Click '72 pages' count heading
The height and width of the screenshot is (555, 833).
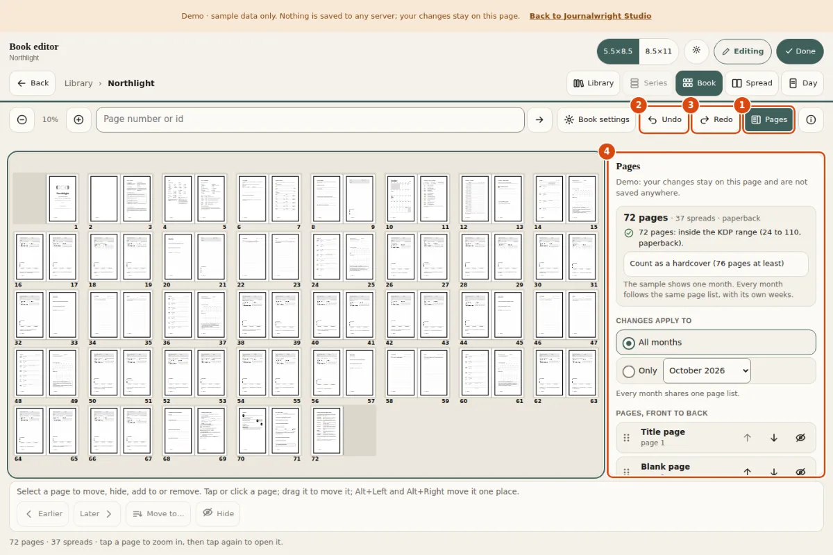tap(646, 218)
